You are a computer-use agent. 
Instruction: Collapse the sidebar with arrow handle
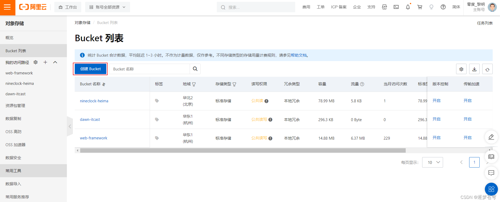point(70,126)
